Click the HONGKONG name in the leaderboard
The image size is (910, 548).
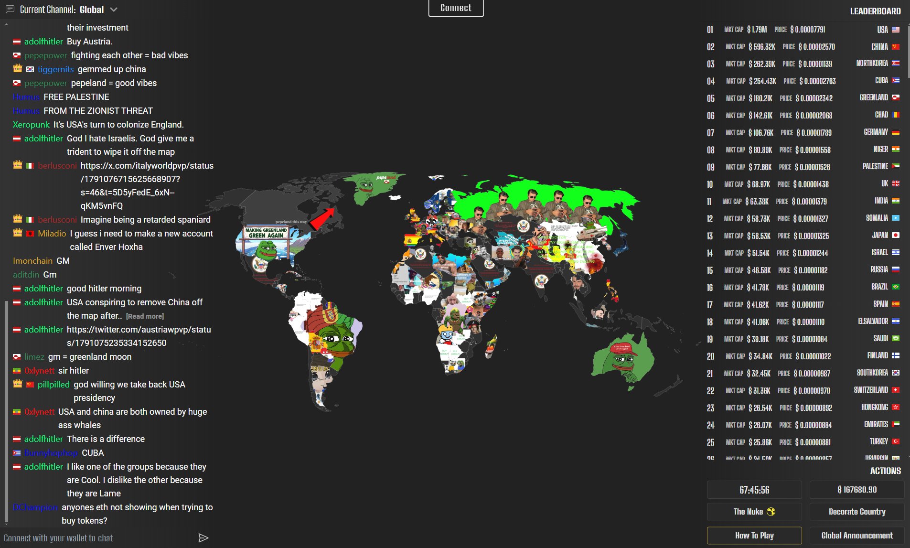[875, 407]
